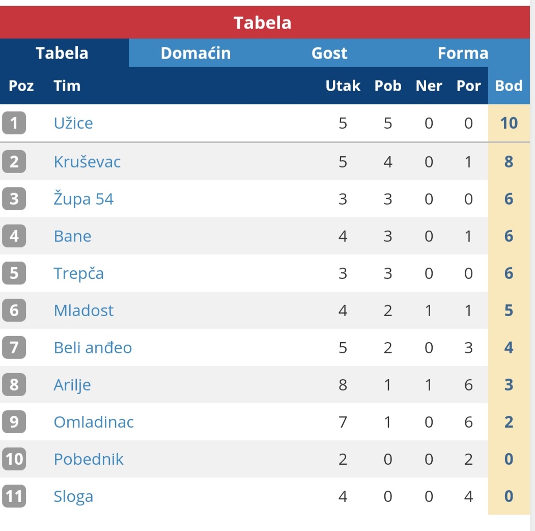
Task: Switch to the Domaćin tab
Action: click(x=195, y=53)
